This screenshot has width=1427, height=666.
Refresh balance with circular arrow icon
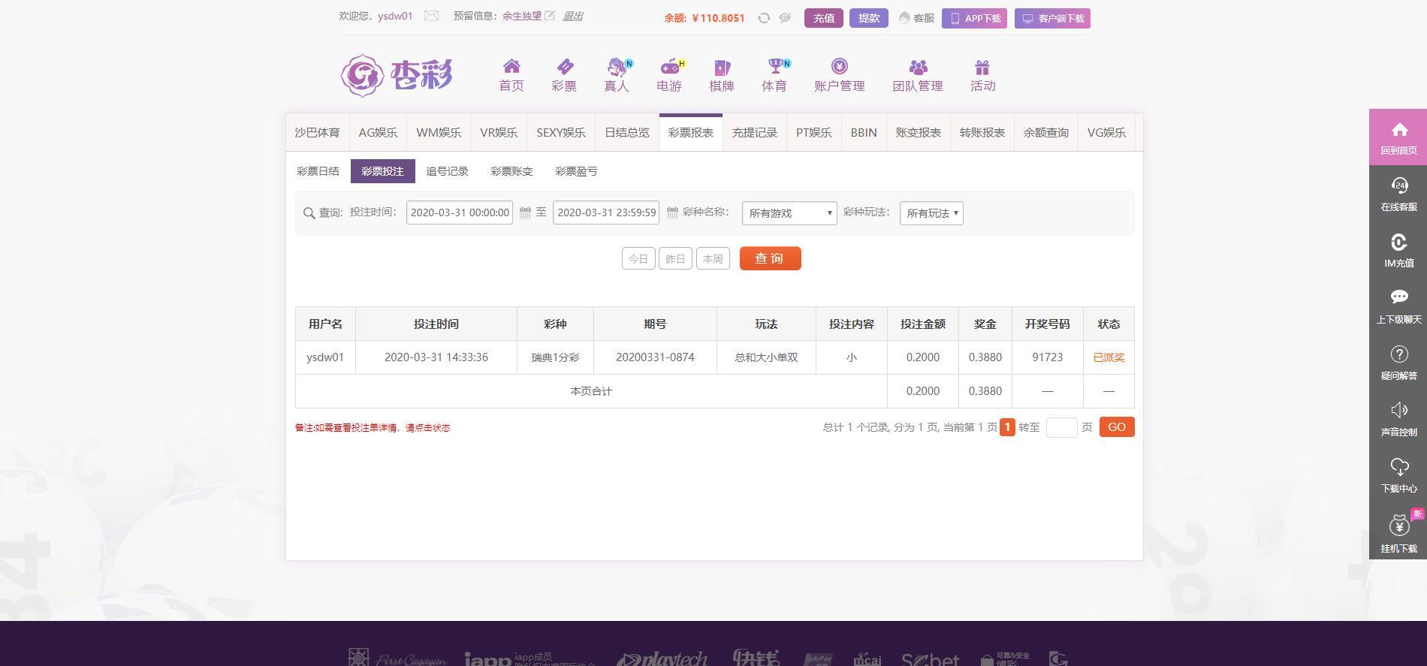tap(764, 18)
